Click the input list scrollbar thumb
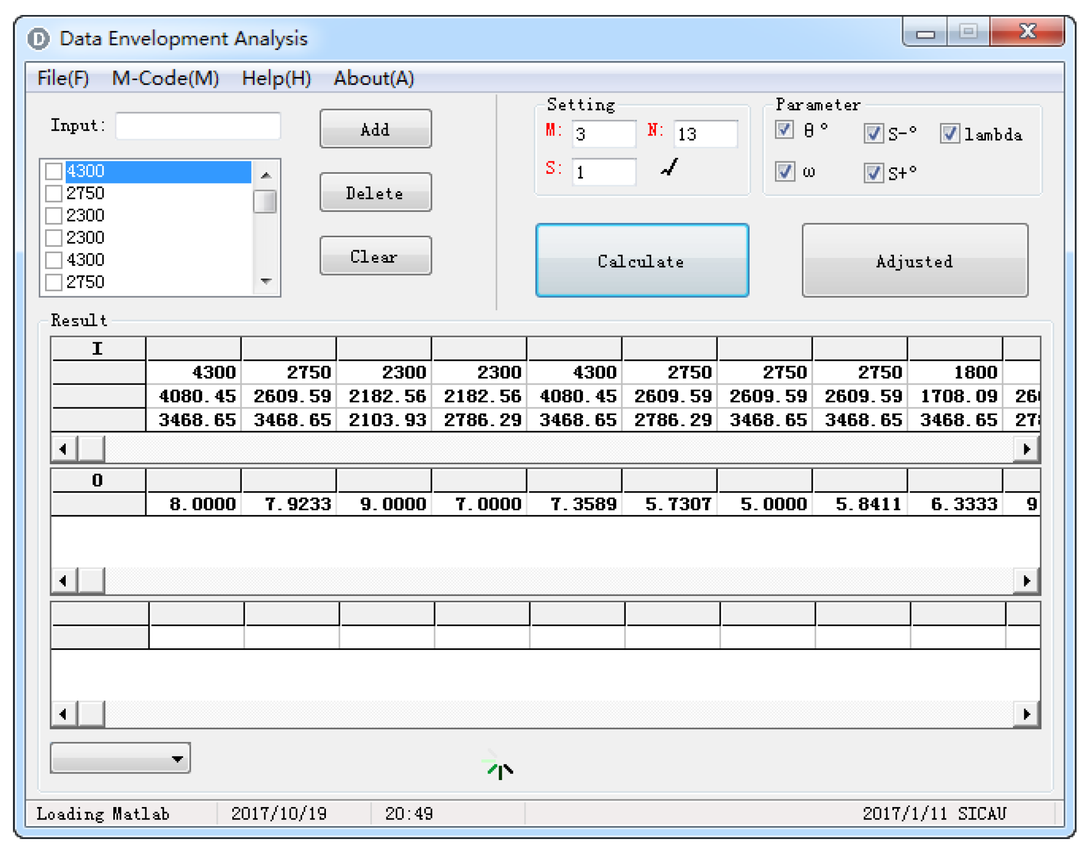The height and width of the screenshot is (853, 1090). click(x=265, y=202)
